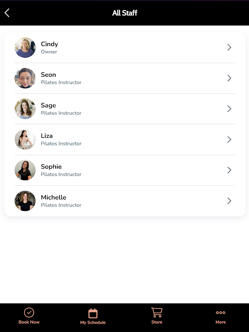Open Sage's row chevron arrow
Image resolution: width=249 pixels, height=332 pixels.
(x=229, y=109)
